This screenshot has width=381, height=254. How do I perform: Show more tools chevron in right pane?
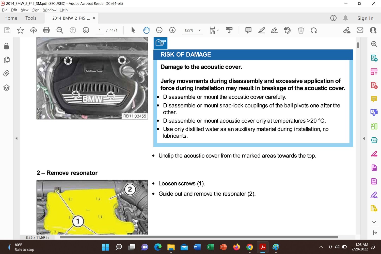pyautogui.click(x=374, y=222)
